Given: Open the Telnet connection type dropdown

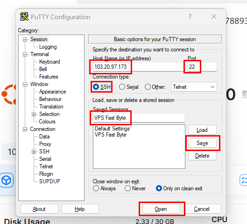Looking at the screenshot, I should click(194, 87).
